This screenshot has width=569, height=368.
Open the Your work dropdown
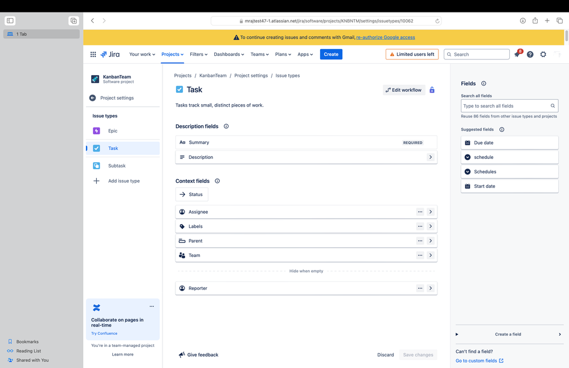pyautogui.click(x=142, y=55)
